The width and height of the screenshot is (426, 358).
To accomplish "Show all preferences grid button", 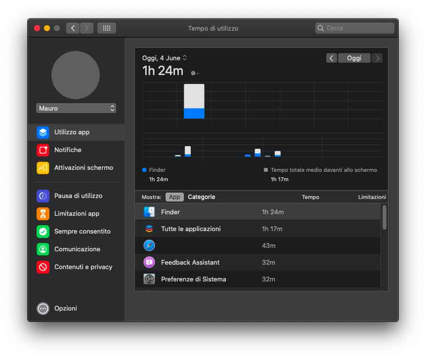I will 107,28.
